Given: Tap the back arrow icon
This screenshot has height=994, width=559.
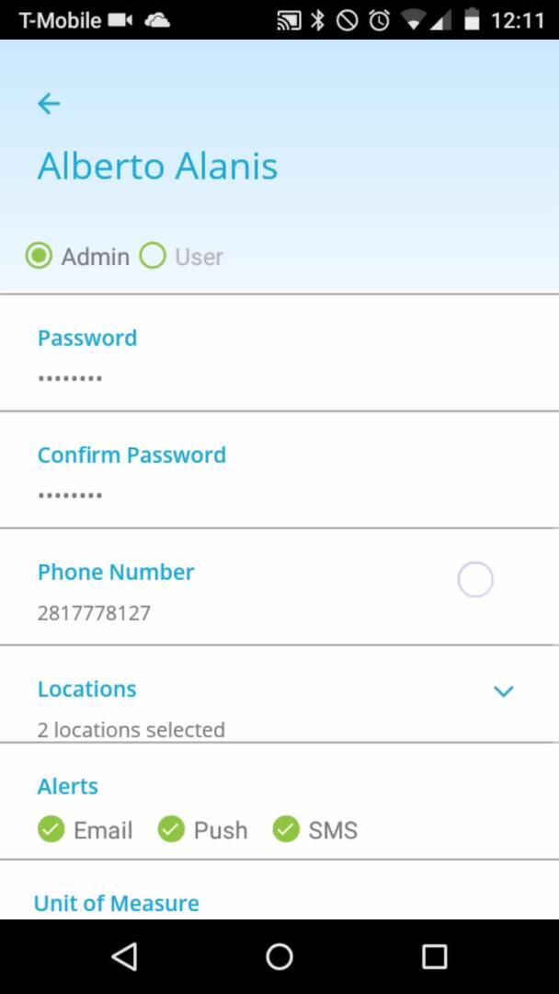Looking at the screenshot, I should pyautogui.click(x=49, y=103).
